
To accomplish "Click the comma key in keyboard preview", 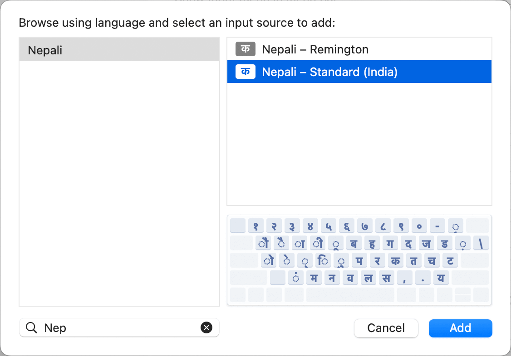I will (x=404, y=278).
